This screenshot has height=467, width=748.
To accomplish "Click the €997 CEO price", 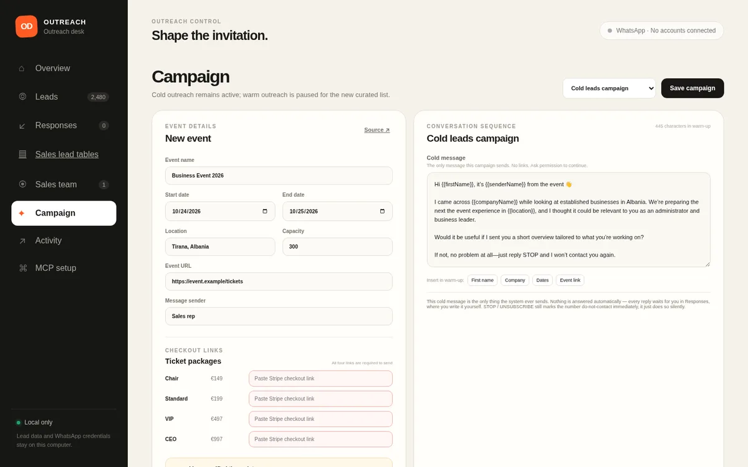I will 216,439.
